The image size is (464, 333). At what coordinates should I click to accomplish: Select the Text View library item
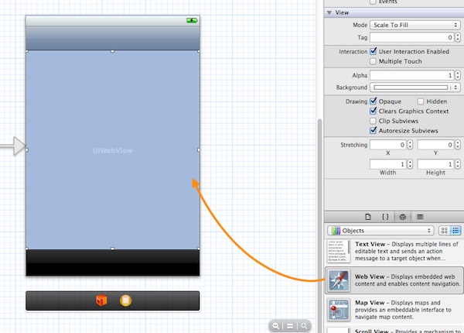[x=394, y=251]
